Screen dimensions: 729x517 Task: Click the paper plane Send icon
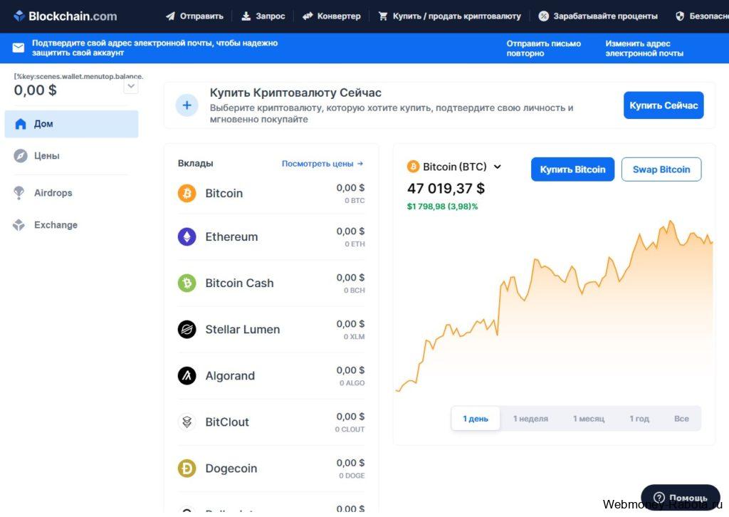[171, 16]
